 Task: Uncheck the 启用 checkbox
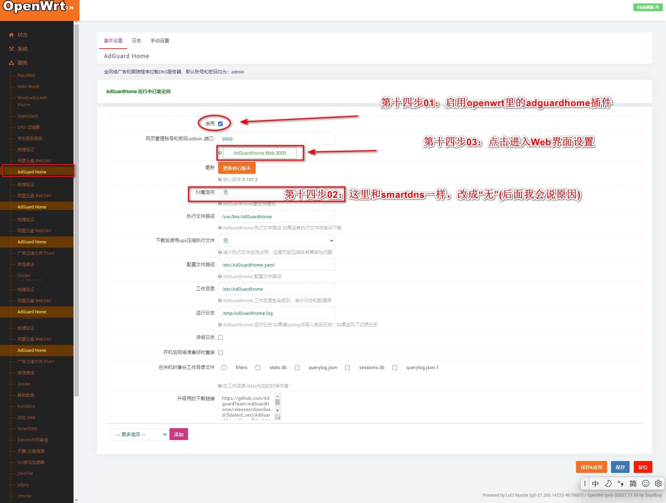(x=221, y=124)
